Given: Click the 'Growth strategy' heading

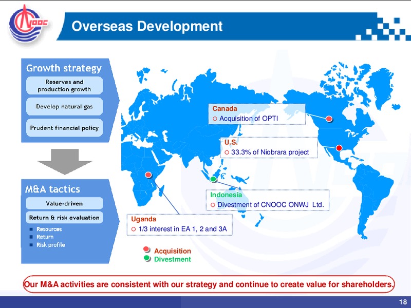Looking at the screenshot, I should [64, 68].
